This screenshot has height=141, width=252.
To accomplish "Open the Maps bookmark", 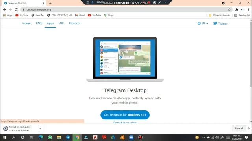I will tap(109, 15).
